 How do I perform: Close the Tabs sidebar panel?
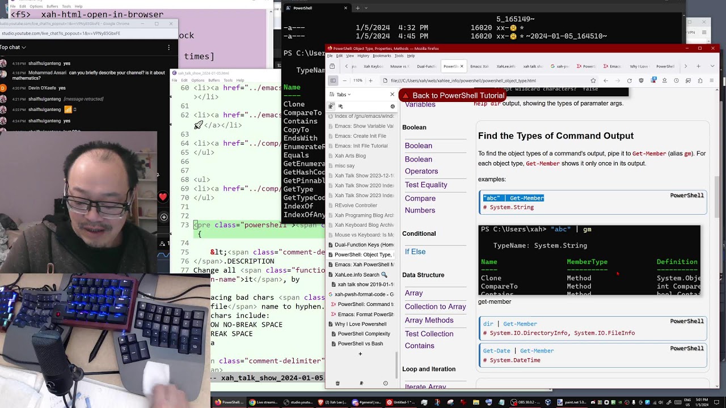coord(392,94)
